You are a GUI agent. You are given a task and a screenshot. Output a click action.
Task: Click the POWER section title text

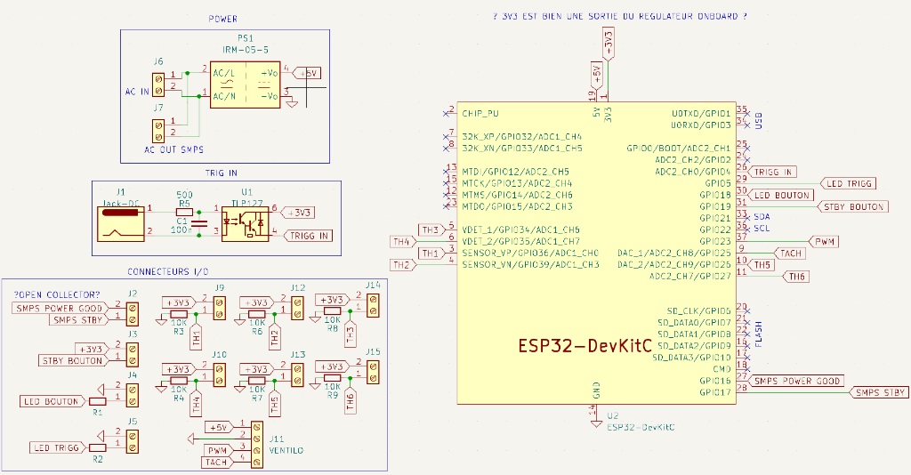pos(222,19)
